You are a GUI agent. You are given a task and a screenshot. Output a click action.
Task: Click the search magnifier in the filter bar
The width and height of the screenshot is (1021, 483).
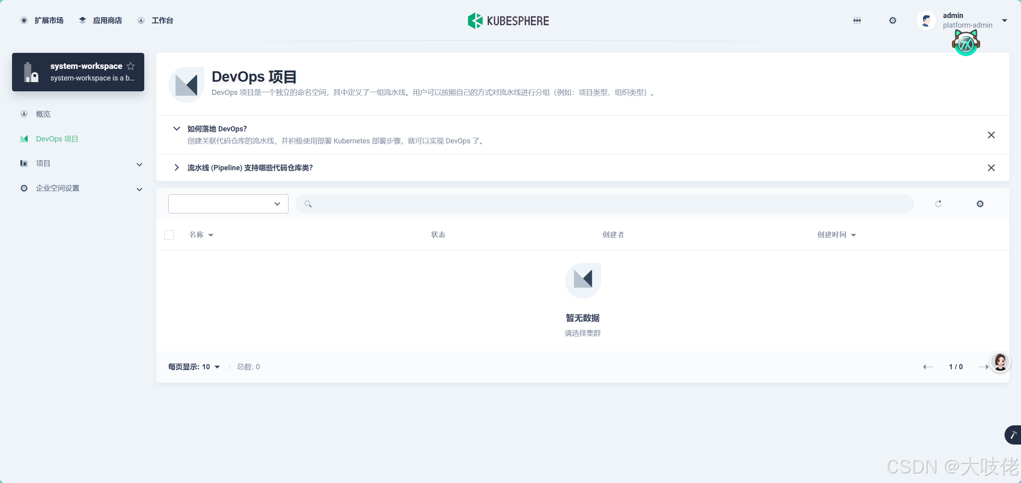coord(308,204)
